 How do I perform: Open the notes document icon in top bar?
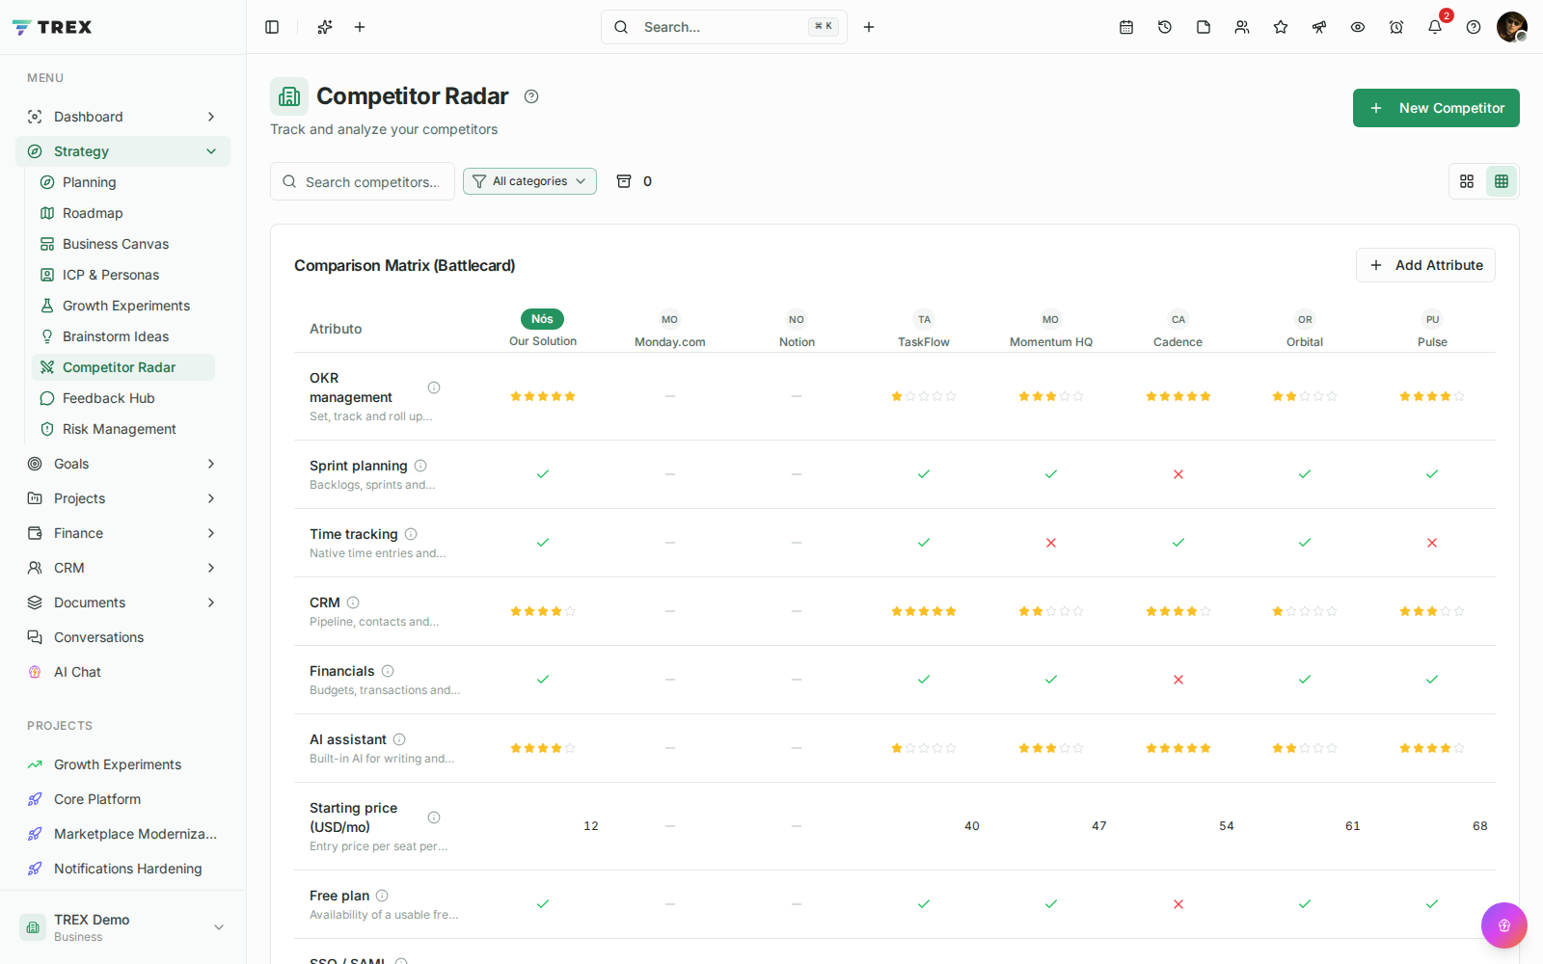pyautogui.click(x=1204, y=27)
